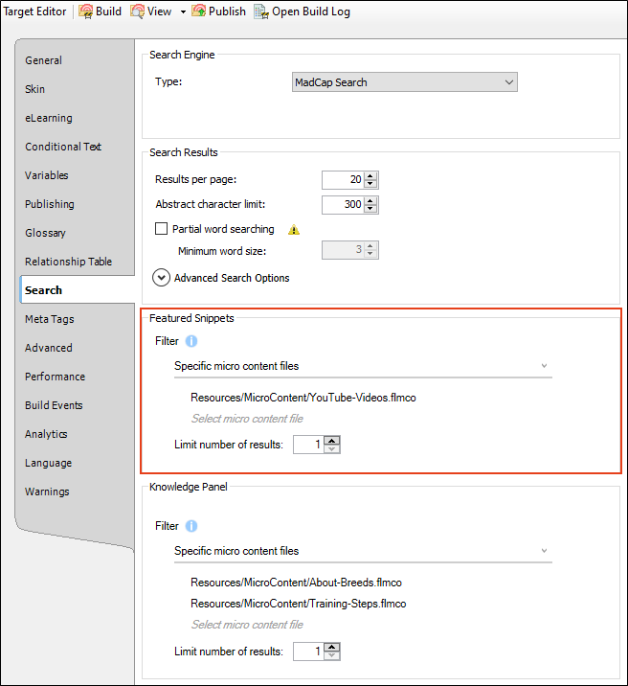Increase Knowledge Panel result limit

[331, 648]
